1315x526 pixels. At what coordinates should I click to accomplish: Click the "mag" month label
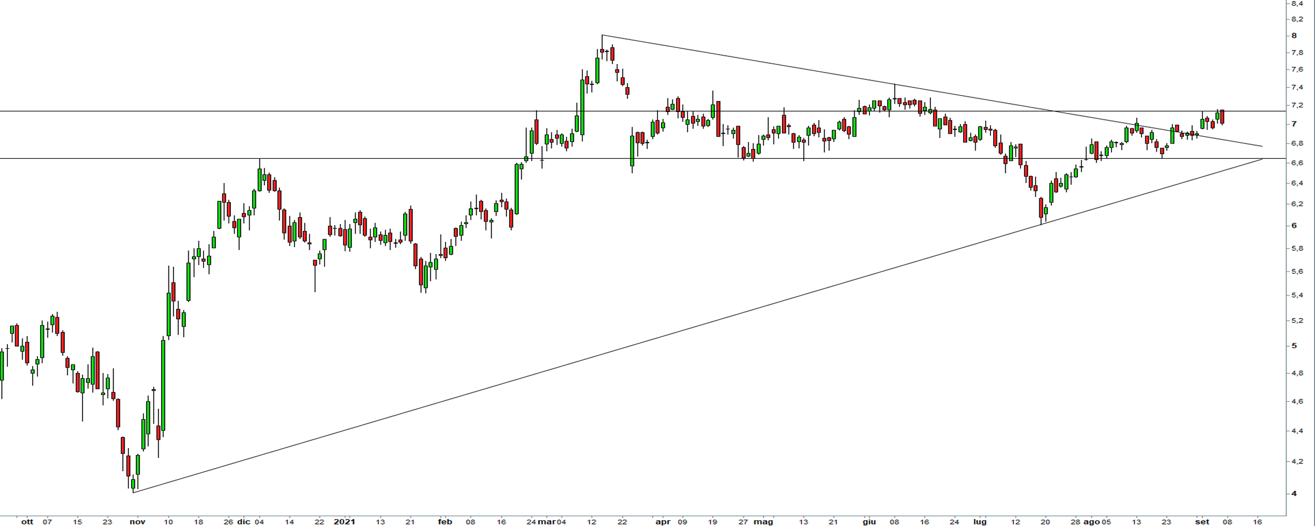[x=763, y=522]
